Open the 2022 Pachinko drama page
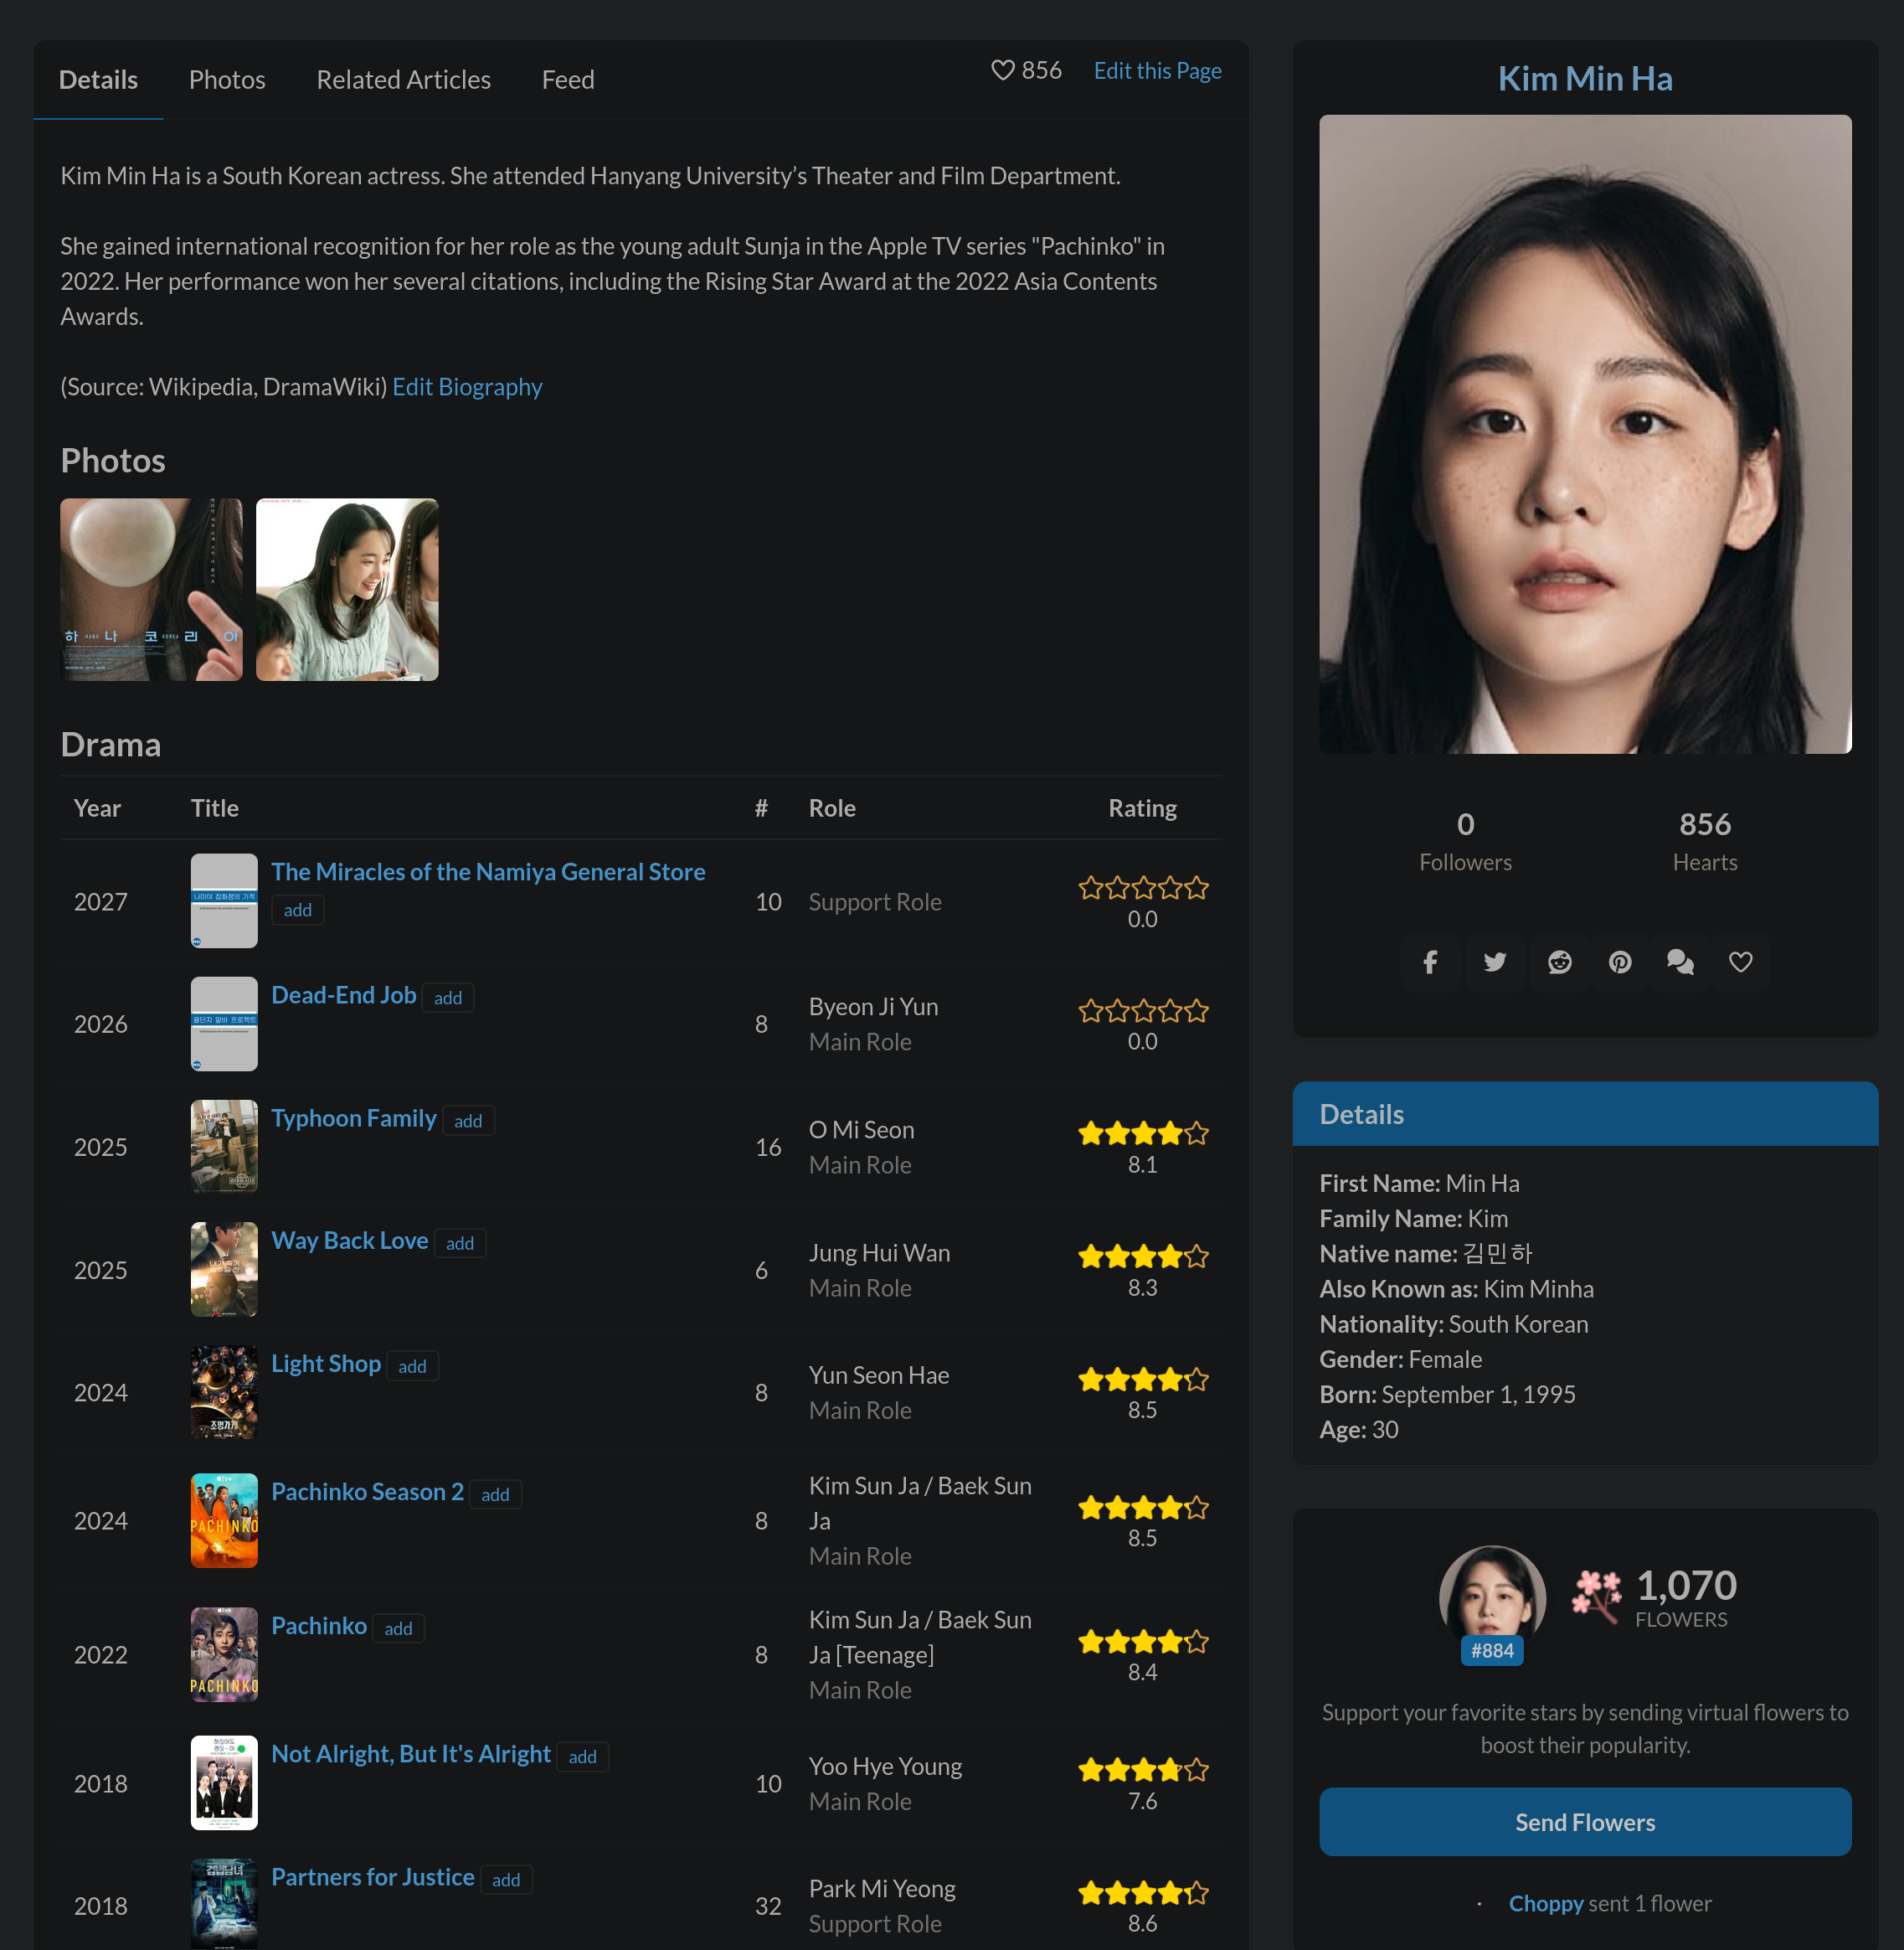 point(319,1626)
